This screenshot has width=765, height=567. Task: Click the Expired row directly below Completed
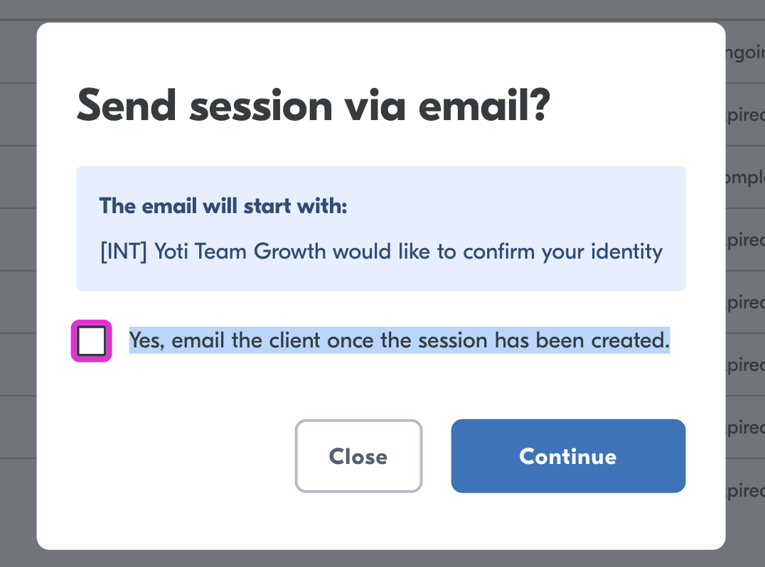[744, 239]
